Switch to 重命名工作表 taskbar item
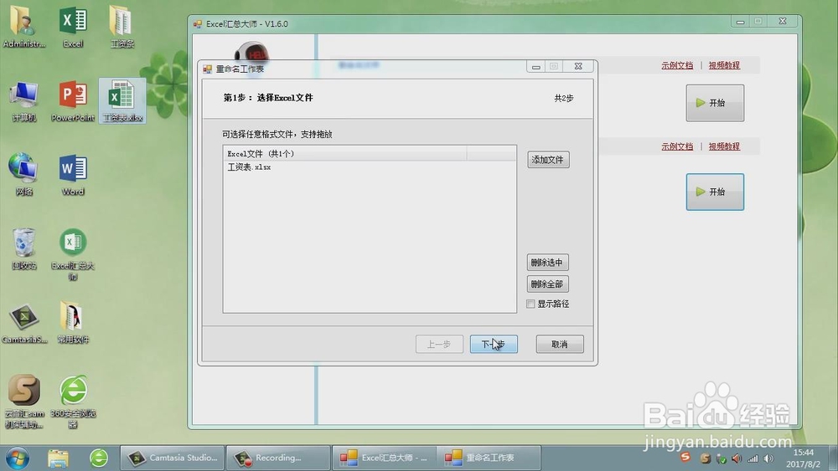The height and width of the screenshot is (471, 838). click(489, 458)
